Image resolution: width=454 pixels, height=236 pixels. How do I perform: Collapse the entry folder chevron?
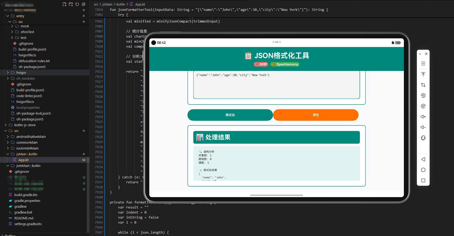pos(8,16)
